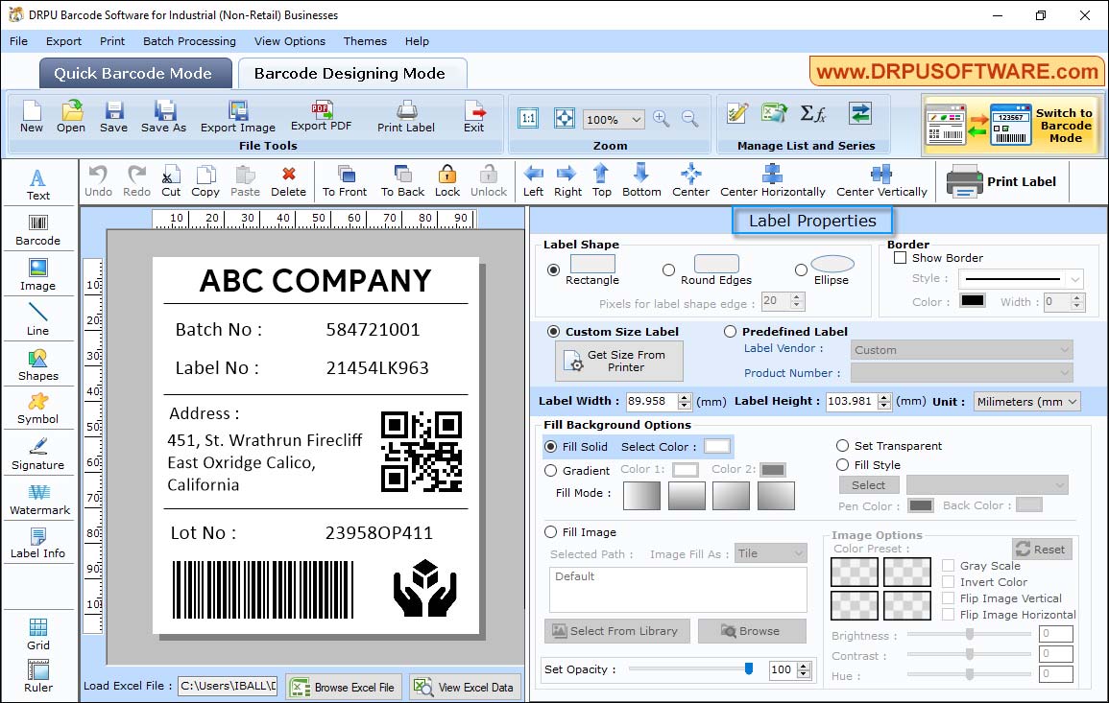Open the Batch Processing menu

[x=189, y=41]
